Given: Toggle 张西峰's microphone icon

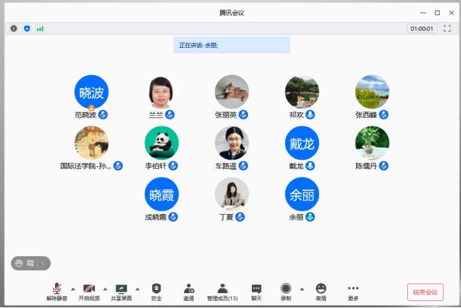Looking at the screenshot, I should [384, 115].
